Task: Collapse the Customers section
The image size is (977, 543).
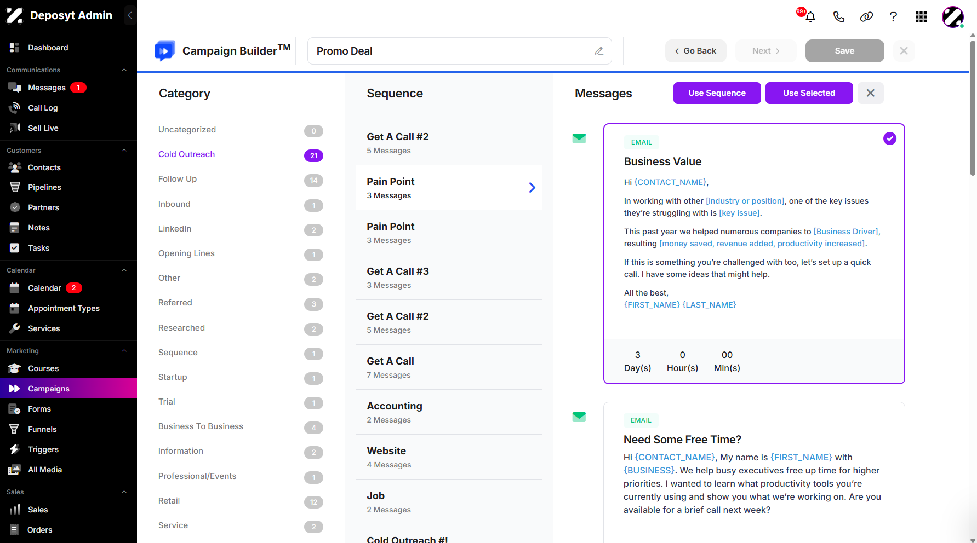Action: pos(124,151)
